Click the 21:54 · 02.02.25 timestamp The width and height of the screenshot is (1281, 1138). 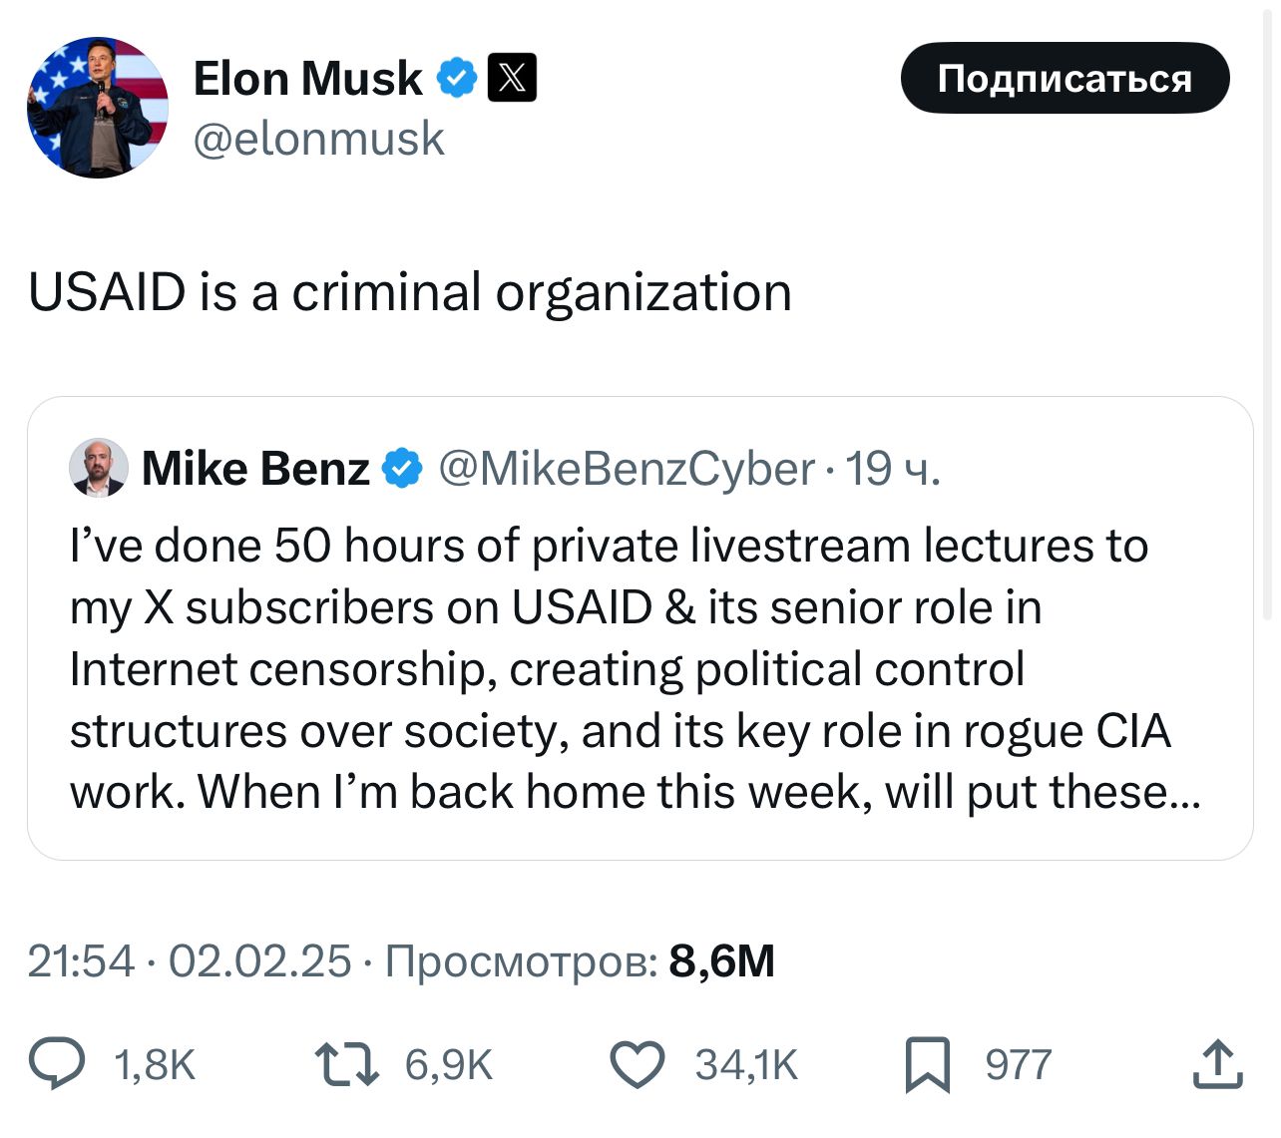pyautogui.click(x=190, y=961)
